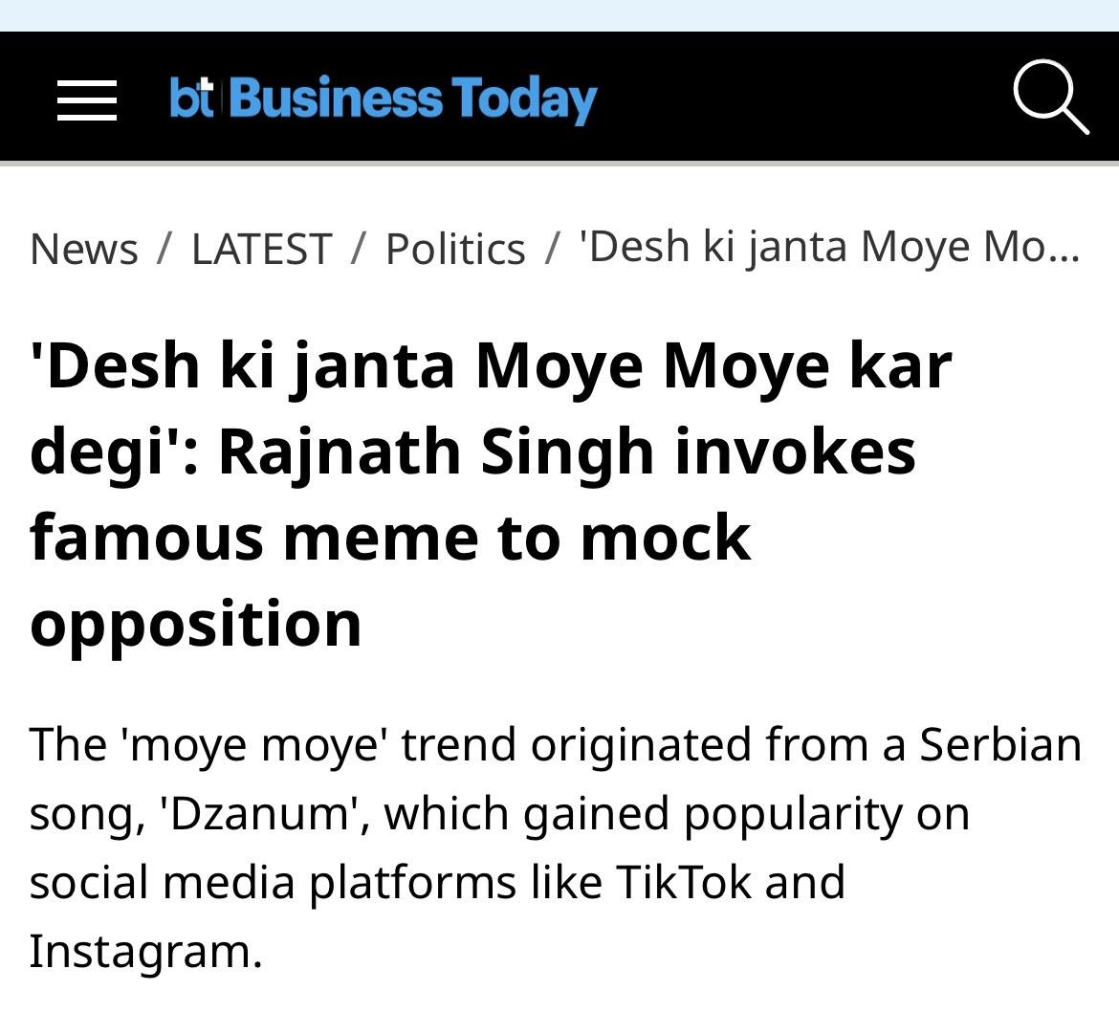Click the word 'opposition' in the headline
Image resolution: width=1119 pixels, height=1013 pixels.
[x=196, y=623]
